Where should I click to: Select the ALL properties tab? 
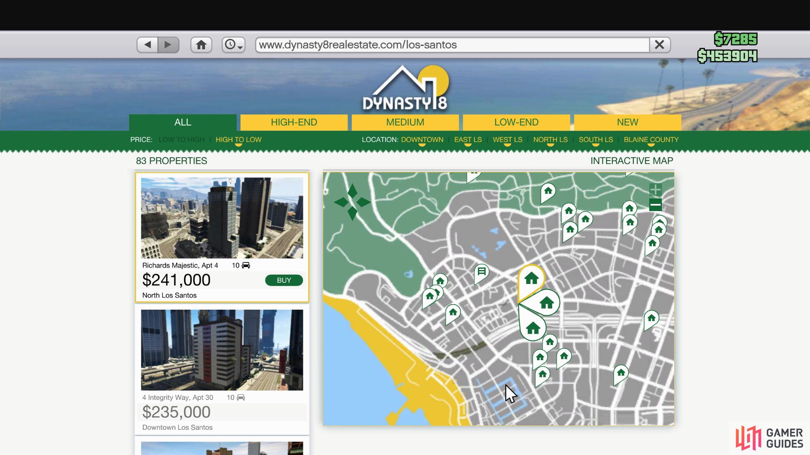[183, 122]
